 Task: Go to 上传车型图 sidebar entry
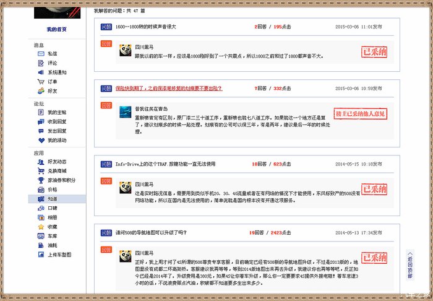59,255
